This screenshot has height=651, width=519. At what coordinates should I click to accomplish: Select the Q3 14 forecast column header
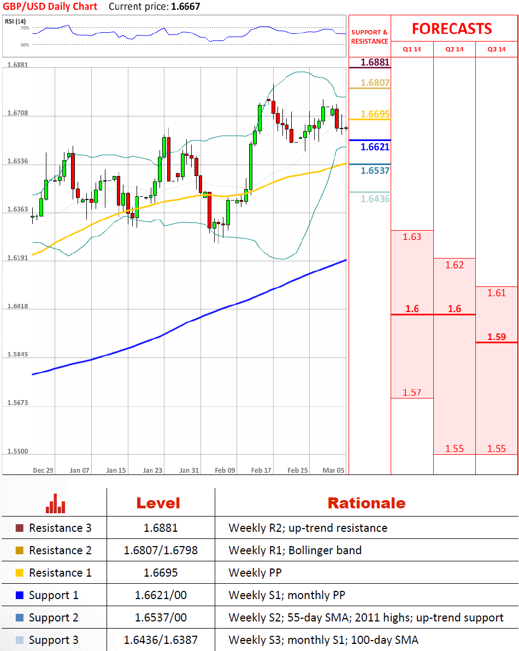[497, 49]
